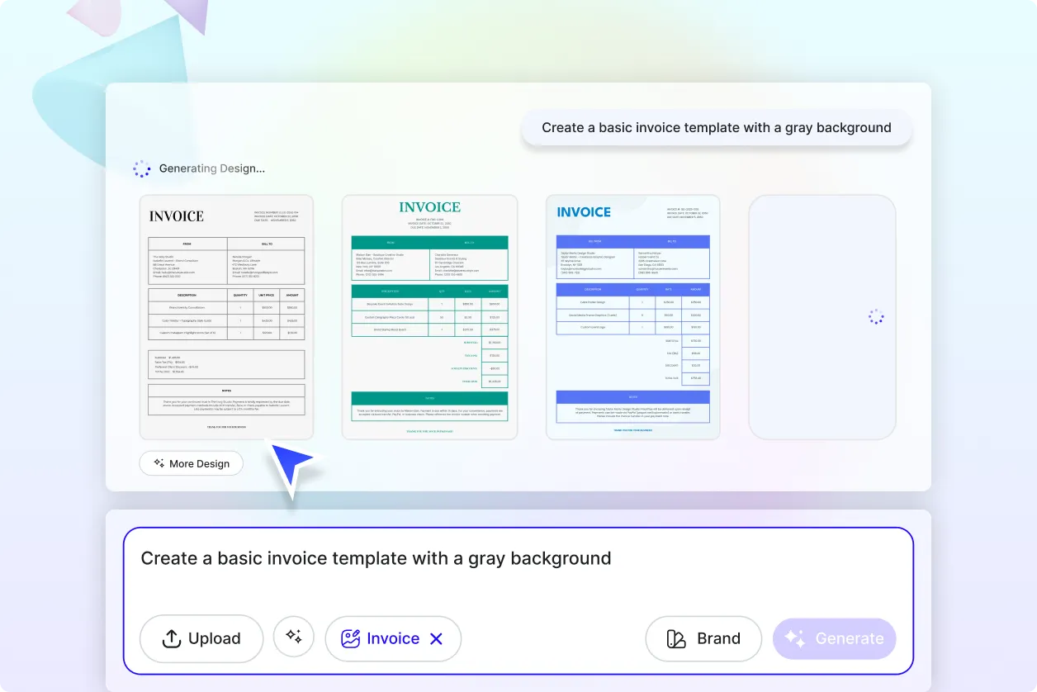The height and width of the screenshot is (692, 1037).
Task: Click the user prompt chat bubble
Action: tap(716, 127)
